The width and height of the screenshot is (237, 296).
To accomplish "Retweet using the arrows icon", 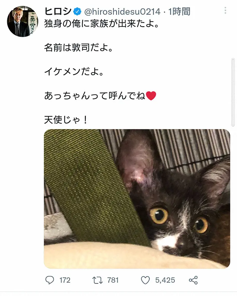I will click(x=98, y=280).
